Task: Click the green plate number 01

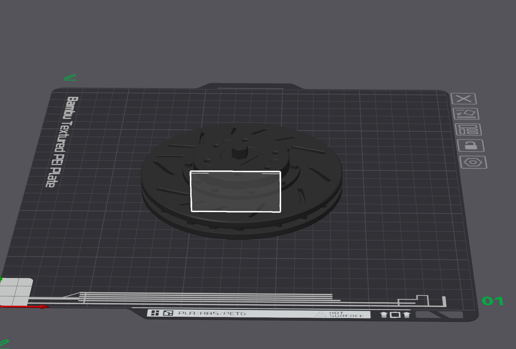Action: pyautogui.click(x=493, y=301)
